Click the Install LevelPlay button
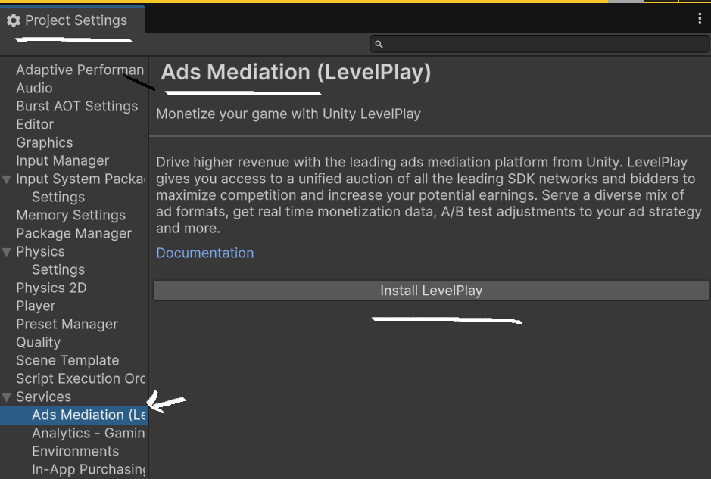This screenshot has height=479, width=711. (x=432, y=291)
